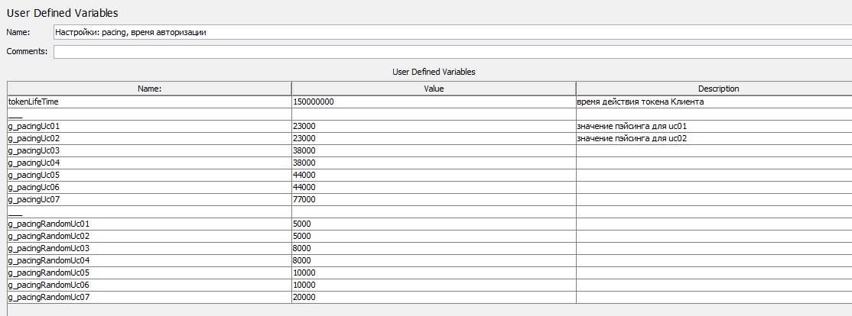Select the g_pacingUc01 name cell
This screenshot has width=852, height=316.
pos(149,126)
